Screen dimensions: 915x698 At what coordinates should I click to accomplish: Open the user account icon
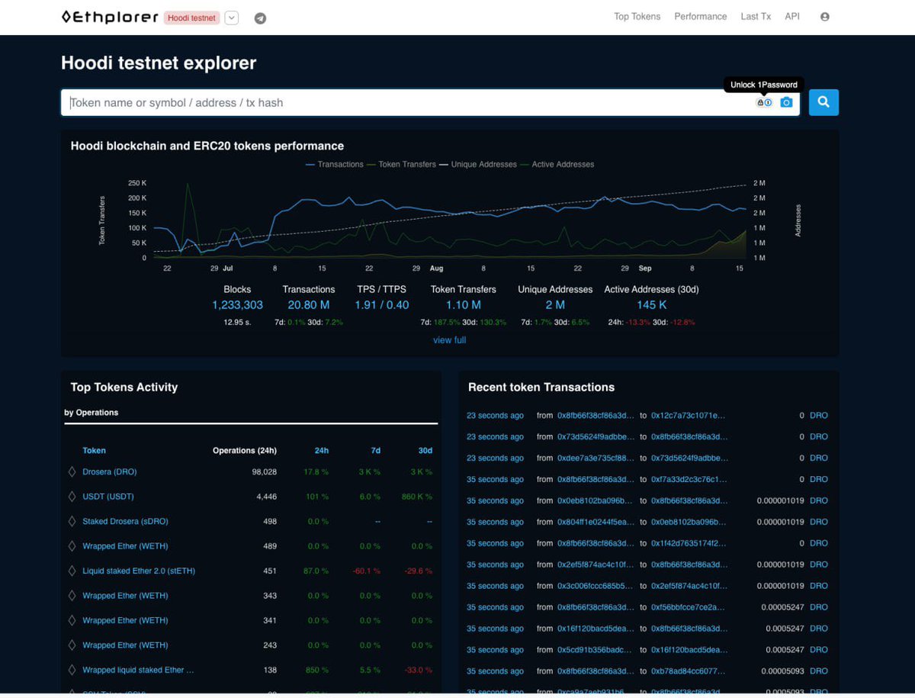tap(824, 17)
